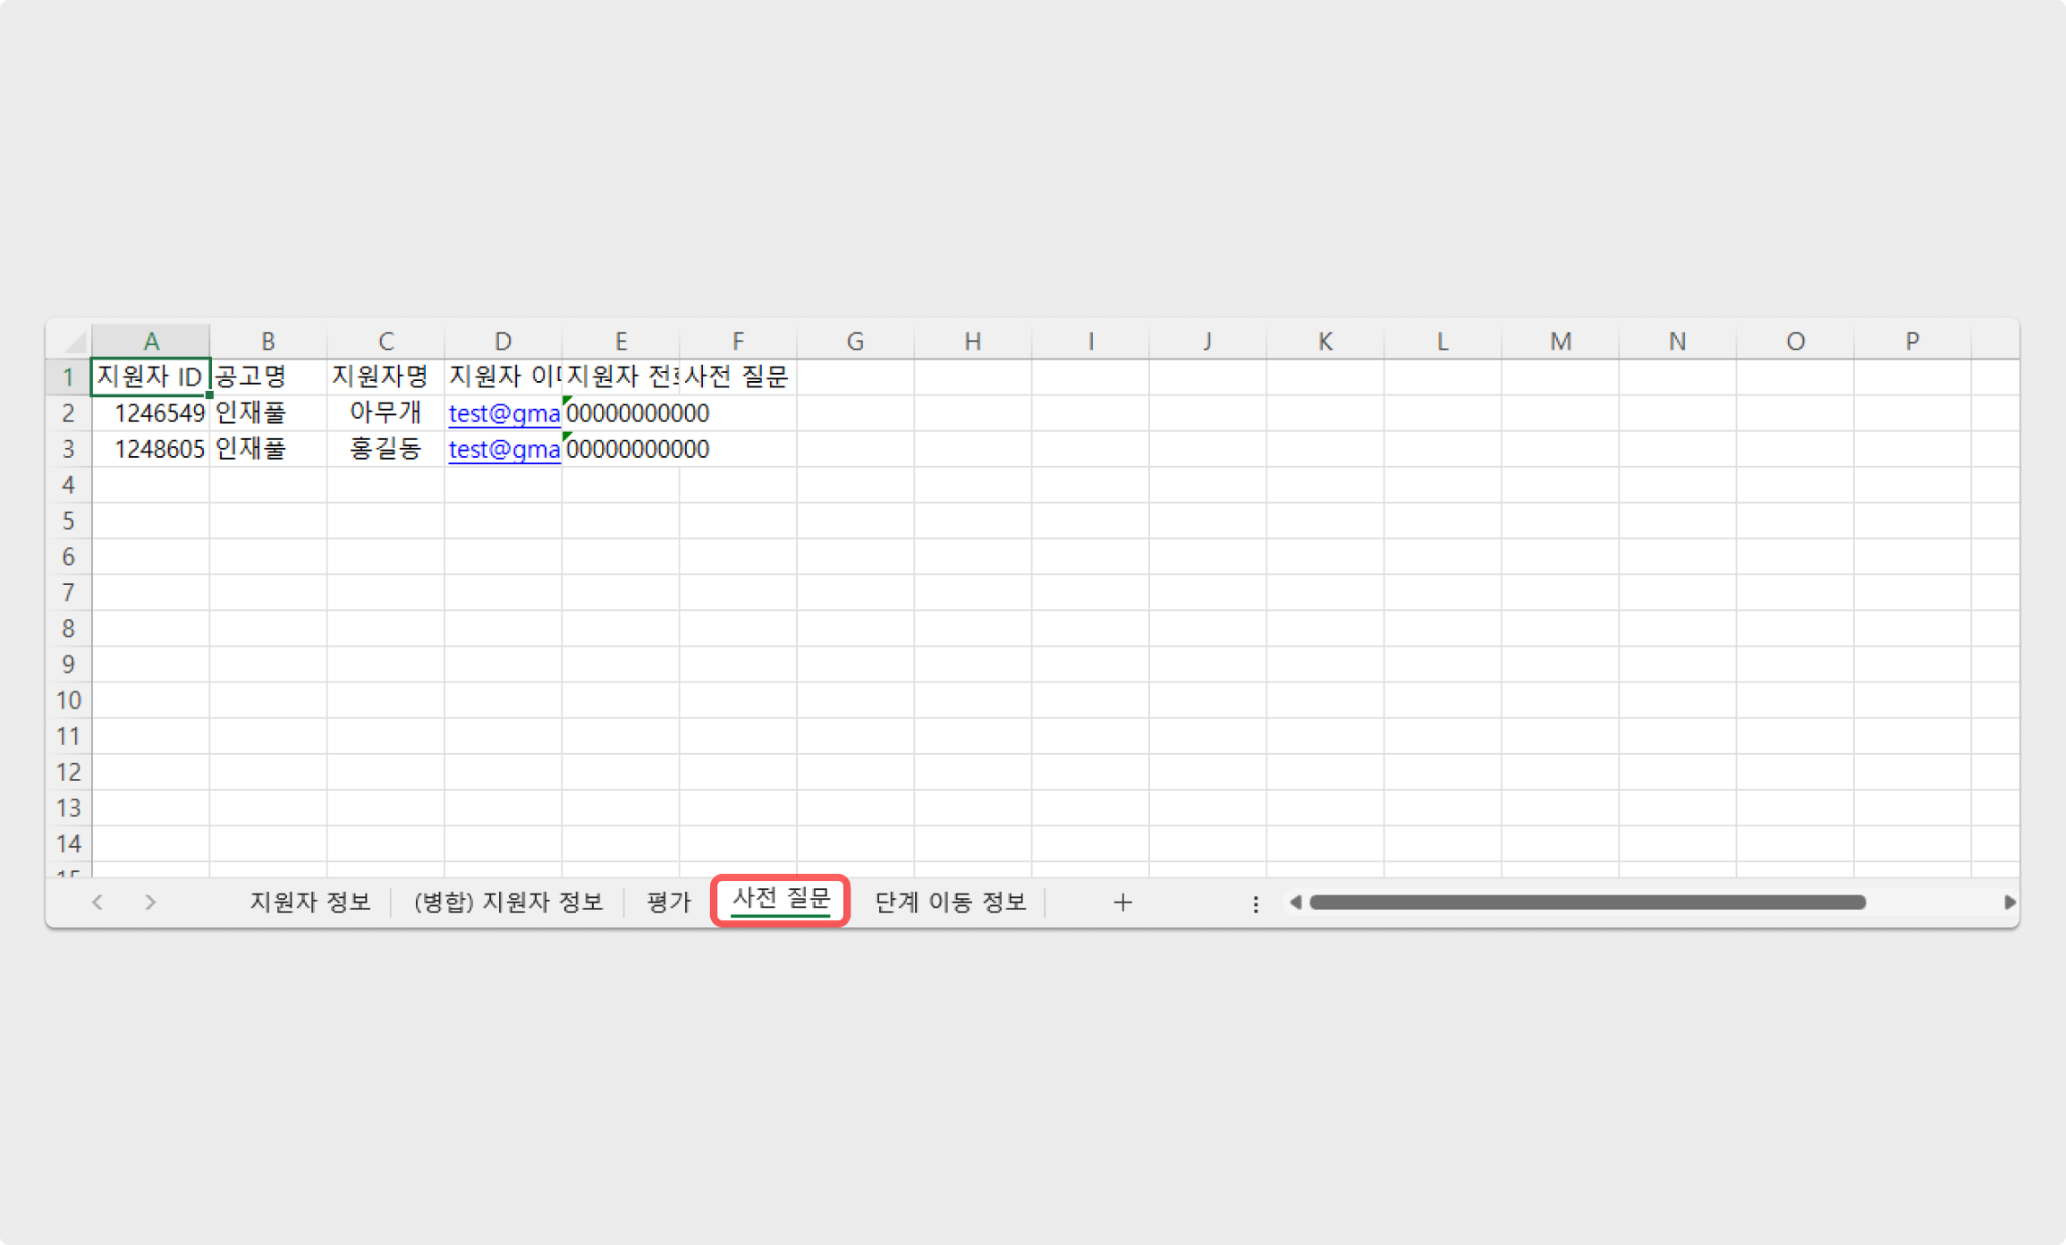Select the 사전 질문 header cell in column F
This screenshot has width=2066, height=1245.
[x=737, y=377]
